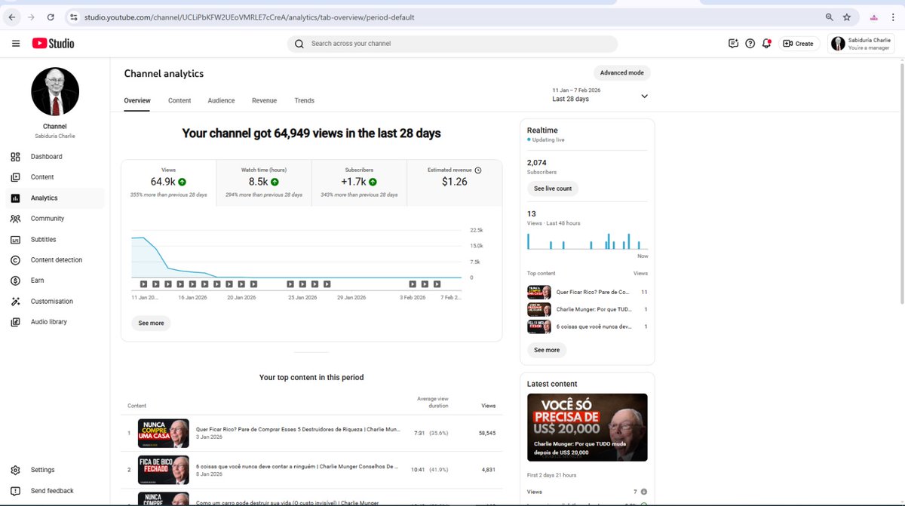Switch to the Content analytics tab
This screenshot has height=506, width=905.
179,100
